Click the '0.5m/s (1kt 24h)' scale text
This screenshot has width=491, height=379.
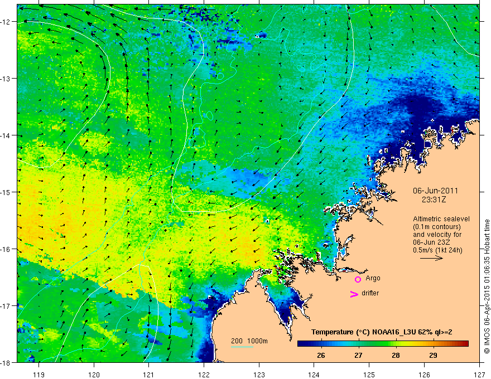tap(437, 250)
